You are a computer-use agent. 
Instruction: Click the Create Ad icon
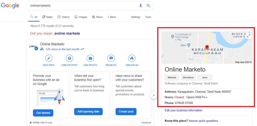click(132, 58)
